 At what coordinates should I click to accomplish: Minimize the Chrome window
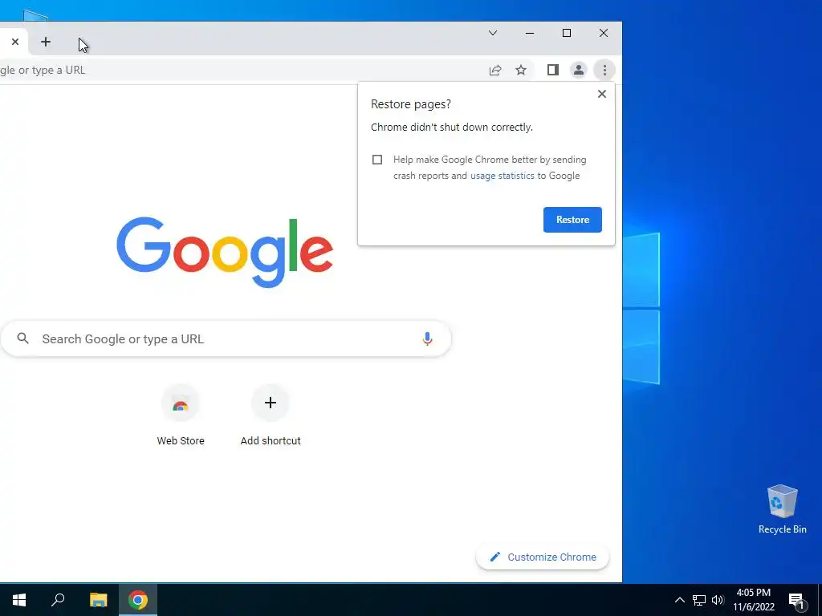point(530,33)
